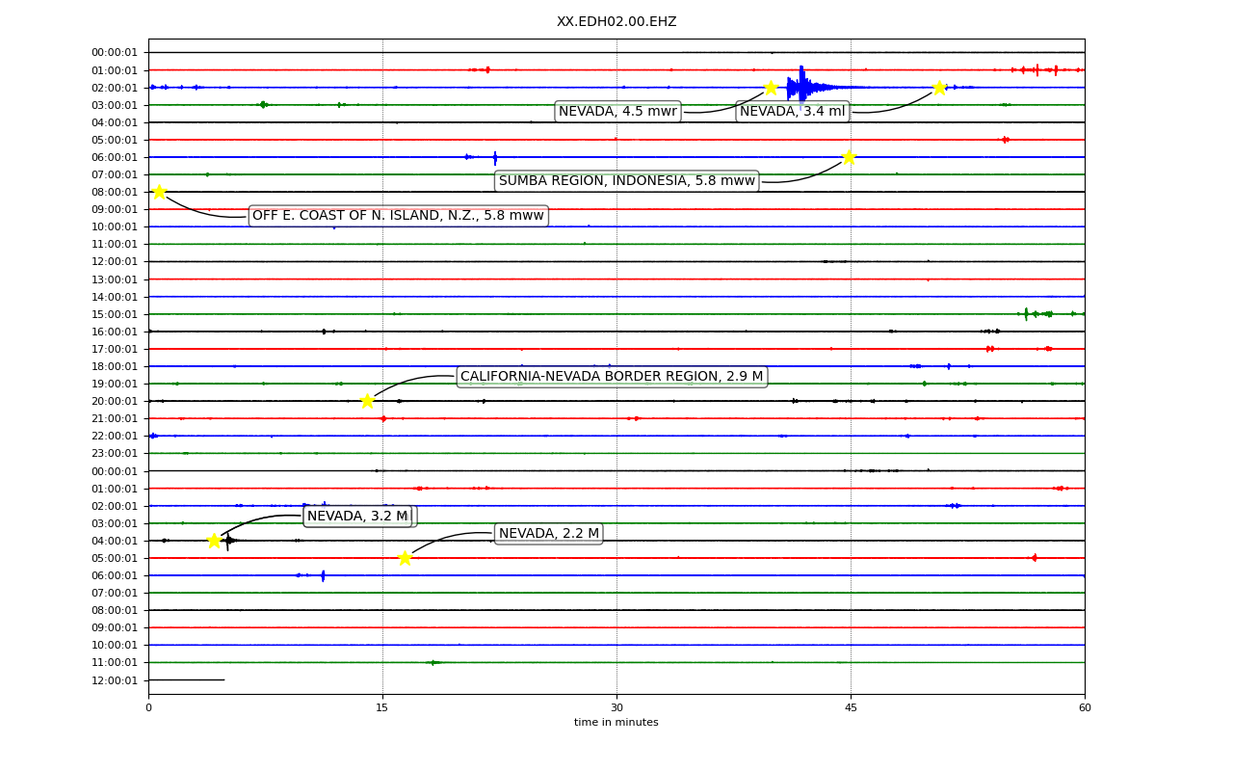This screenshot has width=1233, height=771.
Task: Click the 'time in minutes' axis label
Action: [616, 723]
